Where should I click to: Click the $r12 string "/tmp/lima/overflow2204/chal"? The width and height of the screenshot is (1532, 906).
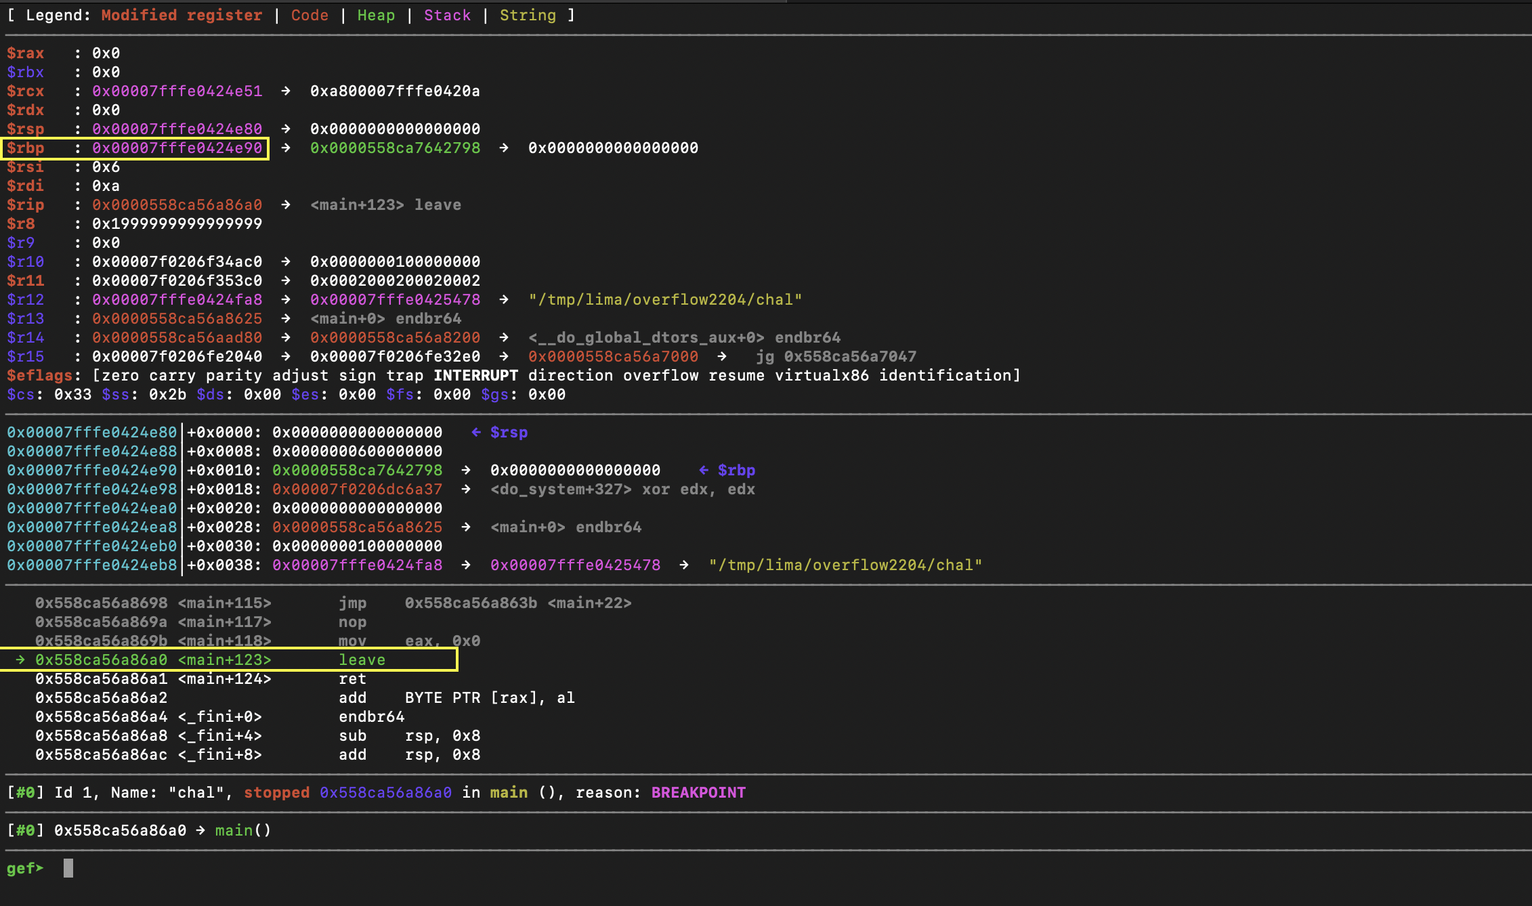(665, 299)
